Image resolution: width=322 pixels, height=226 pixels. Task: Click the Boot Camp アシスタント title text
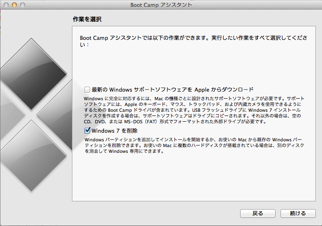click(x=161, y=5)
